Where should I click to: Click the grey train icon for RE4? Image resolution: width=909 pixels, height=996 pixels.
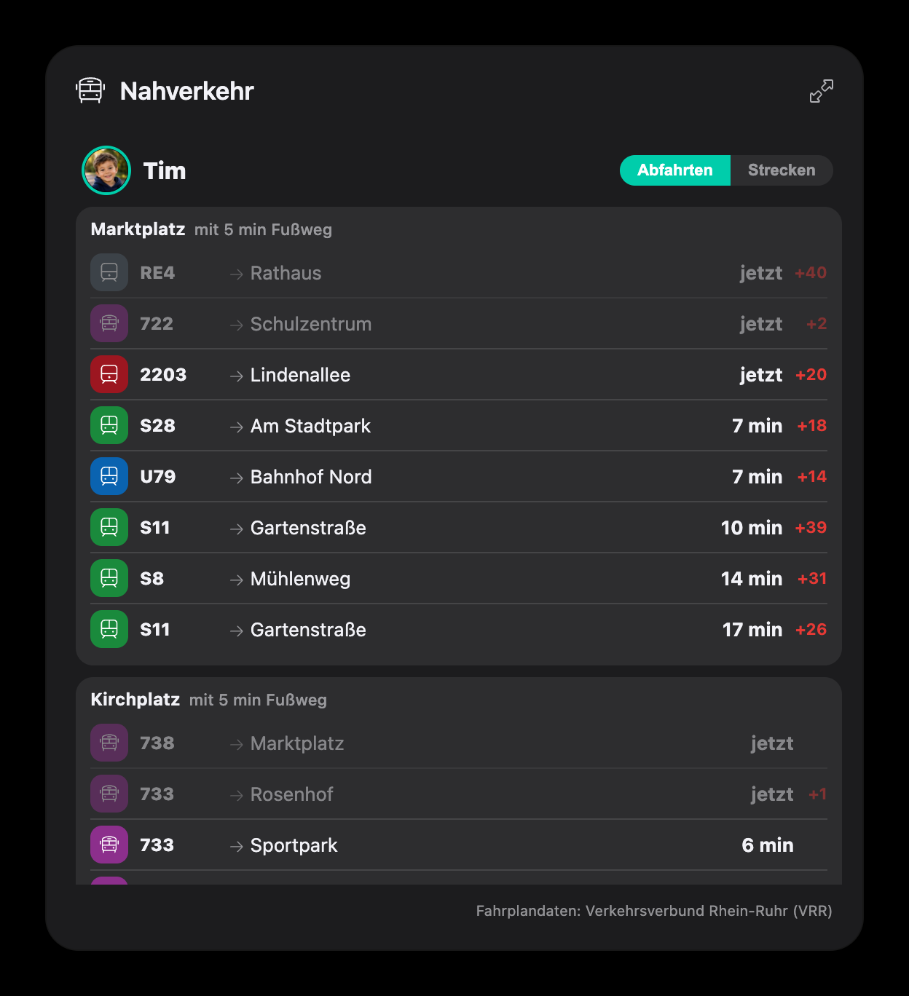[109, 272]
